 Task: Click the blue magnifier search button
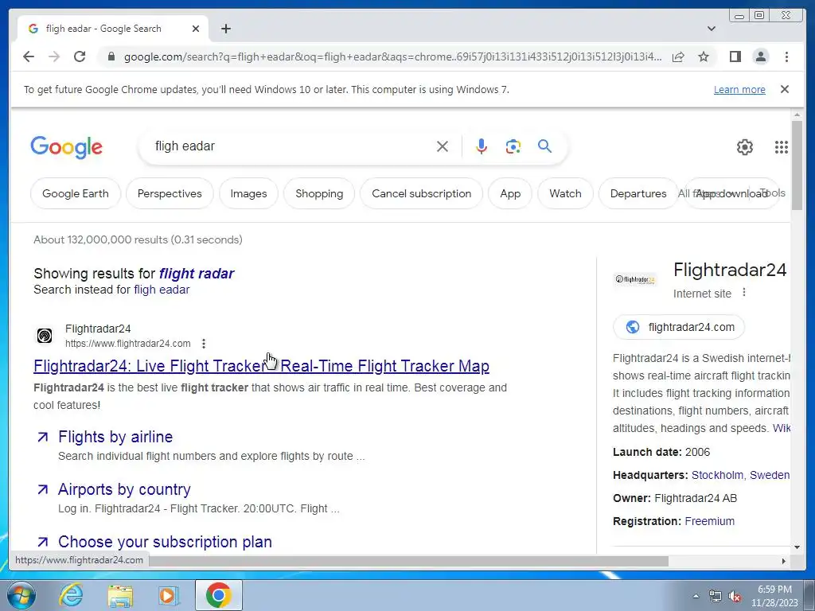point(544,146)
